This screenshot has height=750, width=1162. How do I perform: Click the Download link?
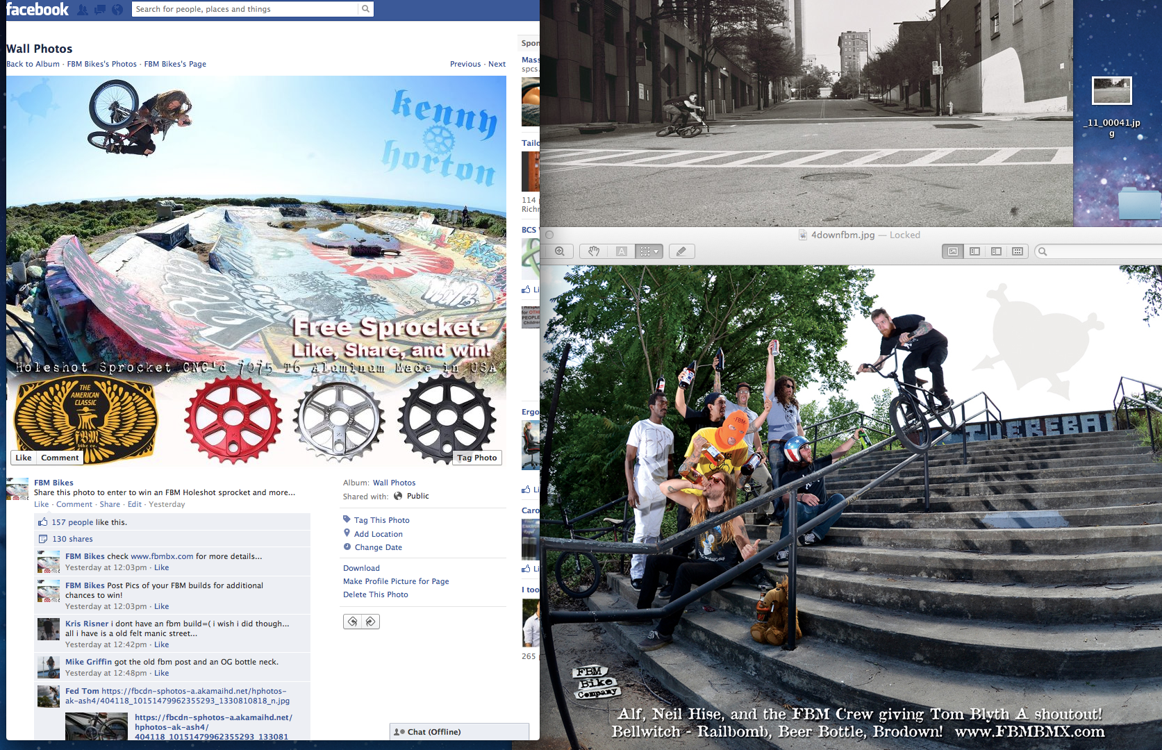[x=361, y=568]
